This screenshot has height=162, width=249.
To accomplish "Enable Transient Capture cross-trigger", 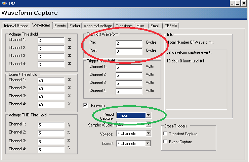I will [x=165, y=133].
